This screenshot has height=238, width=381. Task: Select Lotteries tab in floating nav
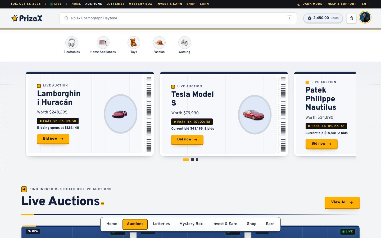[x=161, y=224]
